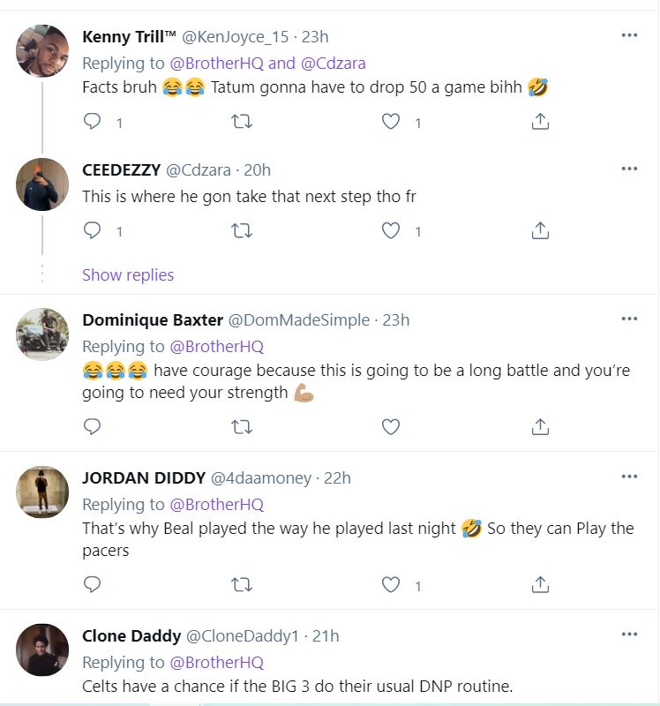Reply to Kenny Trill's tweet
Image resolution: width=660 pixels, height=706 pixels.
pyautogui.click(x=93, y=123)
